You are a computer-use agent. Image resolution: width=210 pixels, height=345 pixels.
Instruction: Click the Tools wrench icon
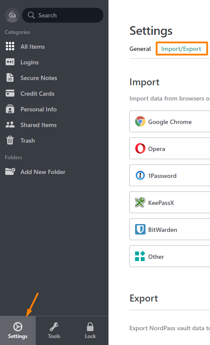click(x=54, y=327)
